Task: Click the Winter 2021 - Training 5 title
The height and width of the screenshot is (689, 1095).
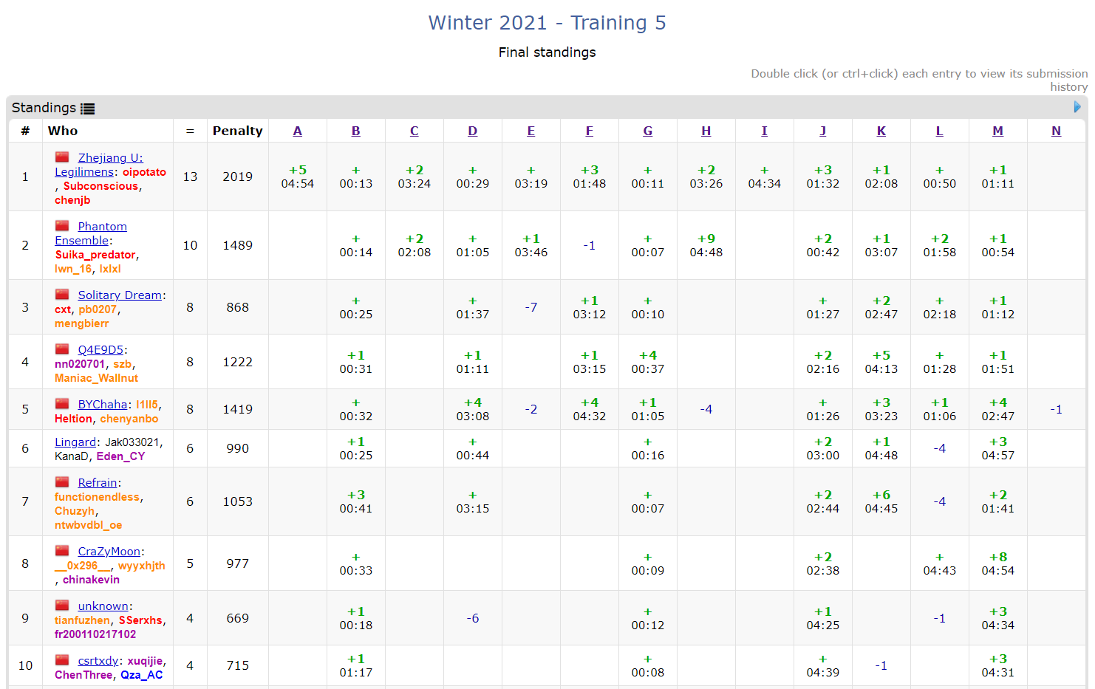Action: click(x=547, y=23)
